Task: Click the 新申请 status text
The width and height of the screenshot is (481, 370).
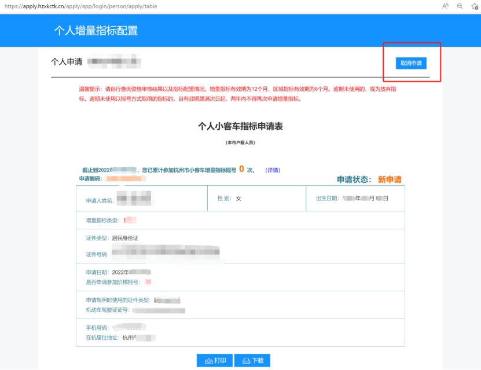Action: (x=390, y=179)
